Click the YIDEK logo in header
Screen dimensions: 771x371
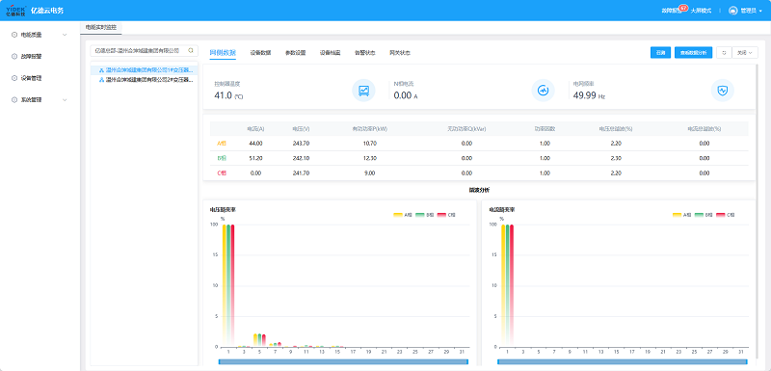15,11
